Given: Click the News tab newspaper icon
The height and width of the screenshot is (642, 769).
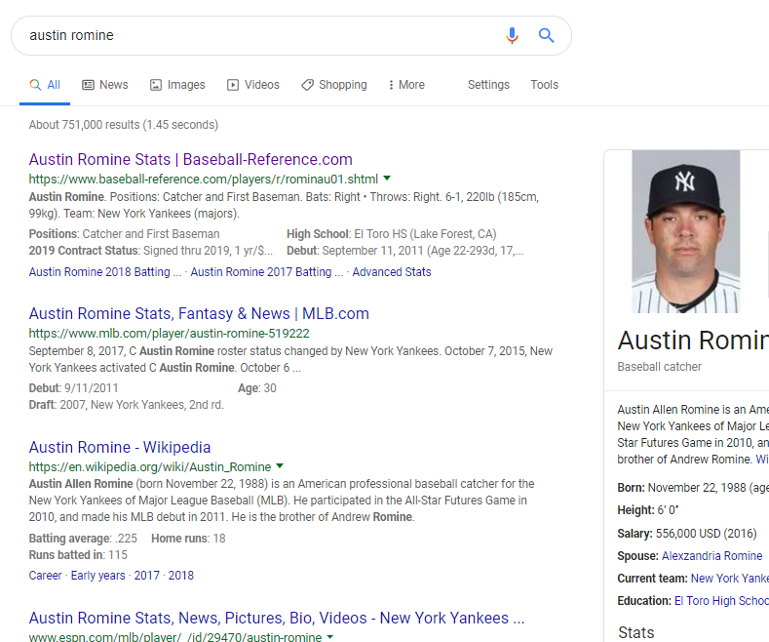Looking at the screenshot, I should pos(89,85).
